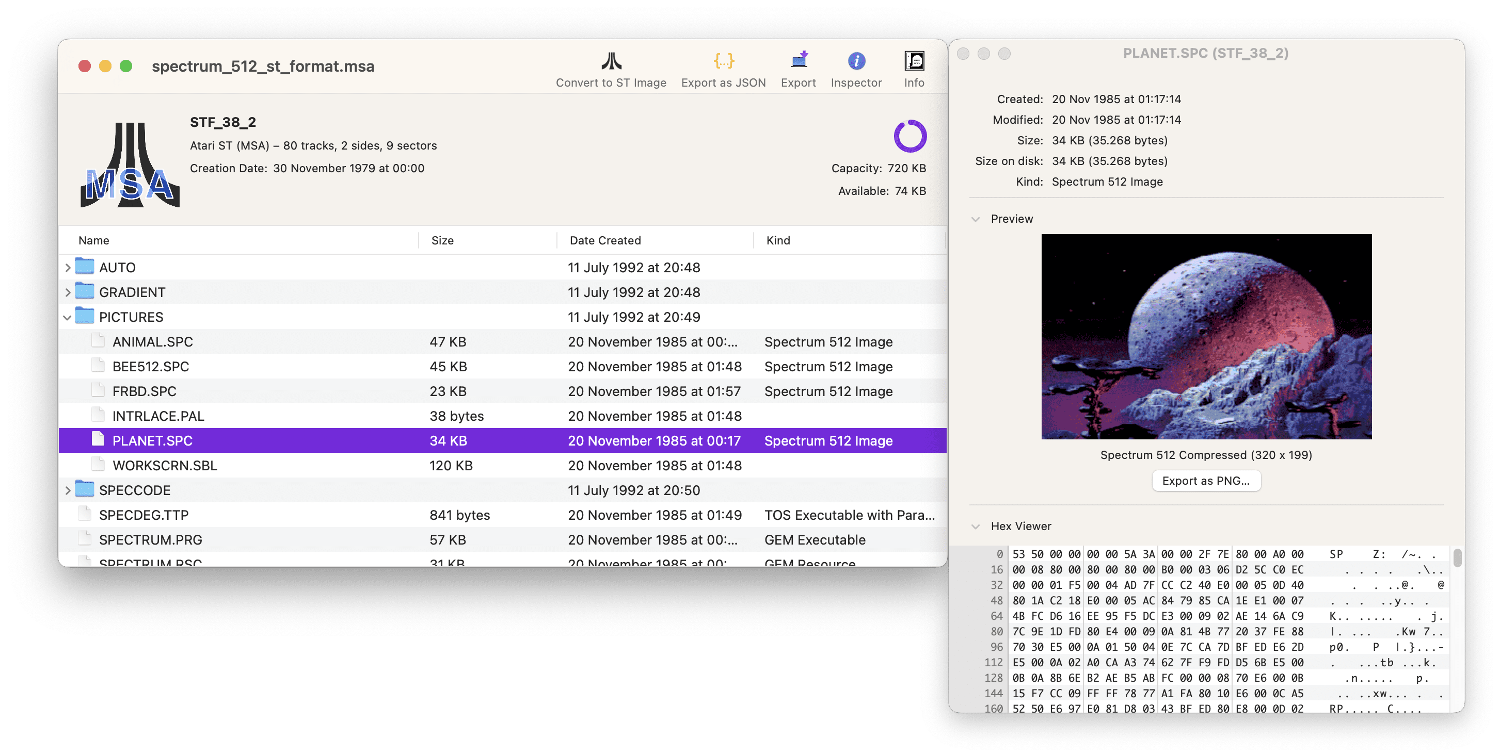Select the SPECDEG.TTP file name
This screenshot has width=1500, height=756.
click(x=144, y=515)
